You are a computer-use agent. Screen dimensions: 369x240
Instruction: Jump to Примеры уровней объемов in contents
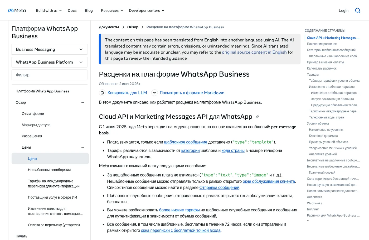point(328,142)
